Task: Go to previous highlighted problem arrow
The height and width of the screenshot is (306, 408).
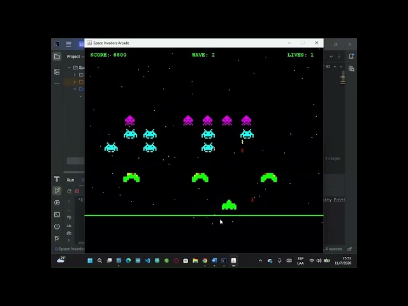Action: pos(335,67)
